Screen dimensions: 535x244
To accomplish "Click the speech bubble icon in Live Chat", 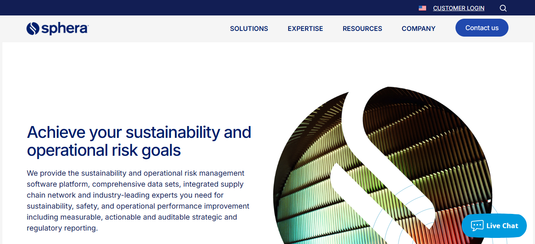I will (477, 226).
